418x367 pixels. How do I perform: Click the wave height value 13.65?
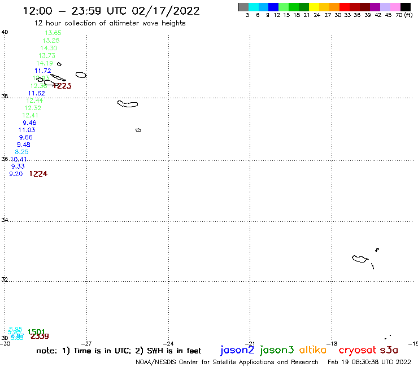53,33
